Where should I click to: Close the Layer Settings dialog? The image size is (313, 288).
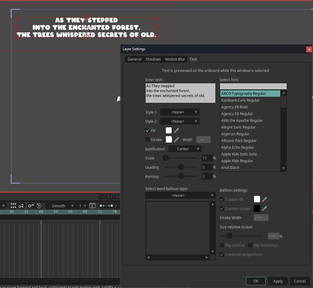[x=309, y=49]
